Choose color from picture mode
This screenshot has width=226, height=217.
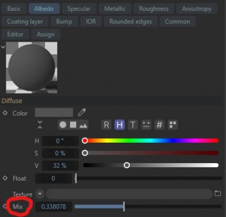click(83, 125)
